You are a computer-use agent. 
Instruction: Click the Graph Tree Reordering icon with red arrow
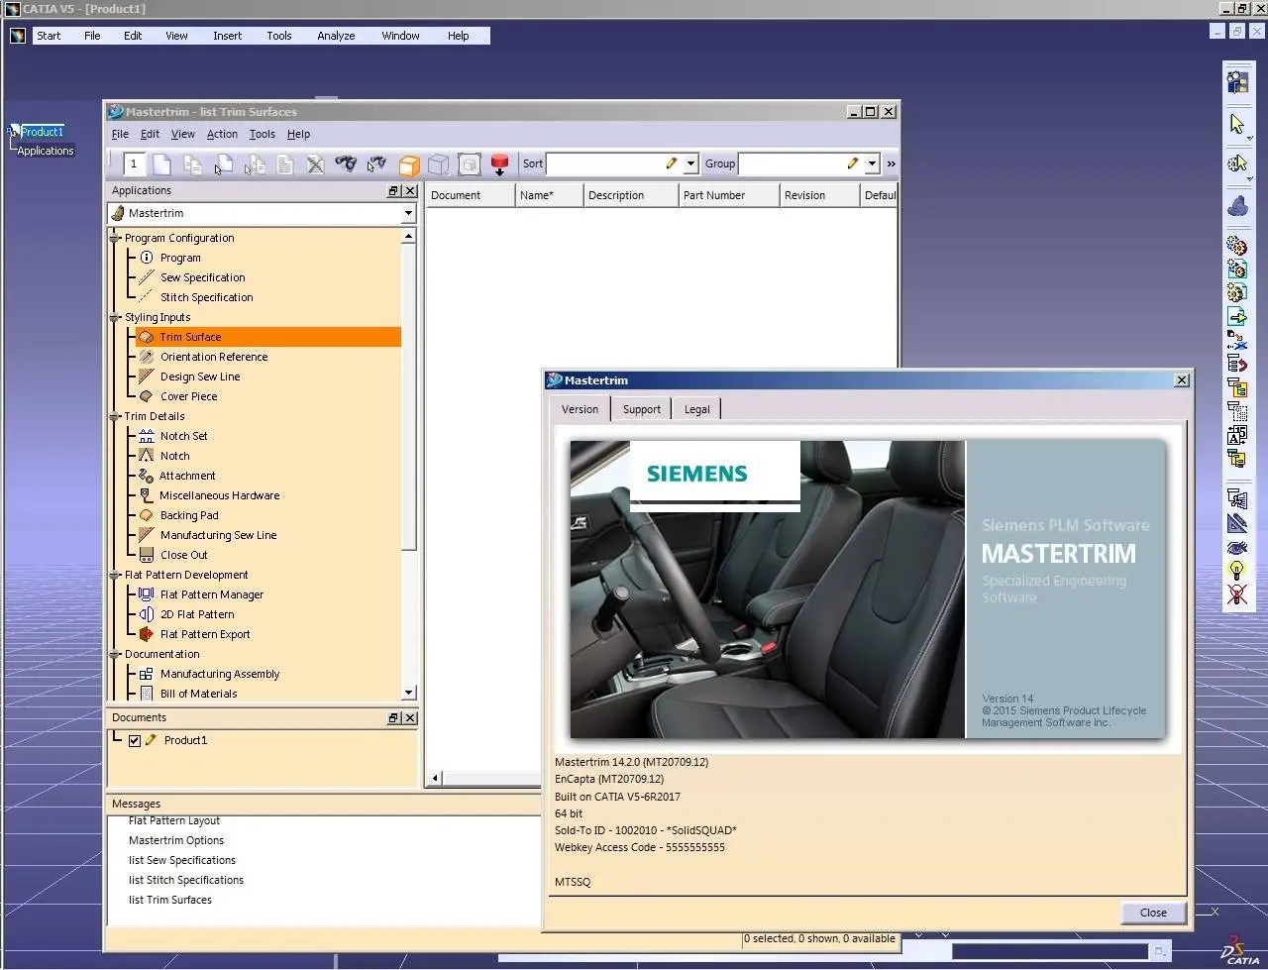[1237, 364]
